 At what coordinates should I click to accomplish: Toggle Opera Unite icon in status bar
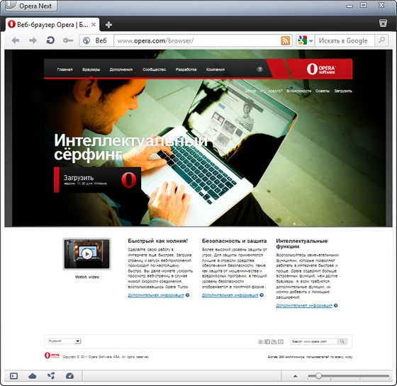51,376
